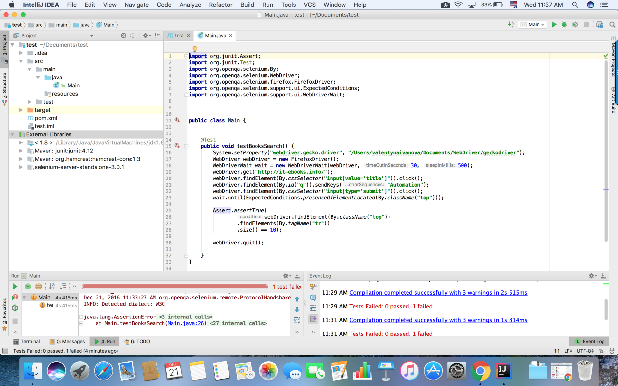This screenshot has width=618, height=386.
Task: Click Hector inspector icon in status bar
Action: [612, 351]
